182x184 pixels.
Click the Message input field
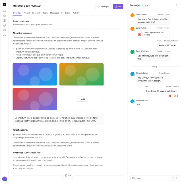point(151,178)
